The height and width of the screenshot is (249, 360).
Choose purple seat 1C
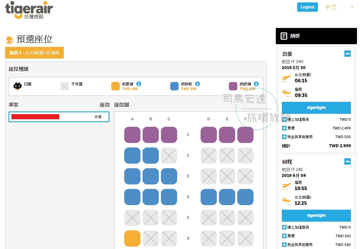pos(169,135)
